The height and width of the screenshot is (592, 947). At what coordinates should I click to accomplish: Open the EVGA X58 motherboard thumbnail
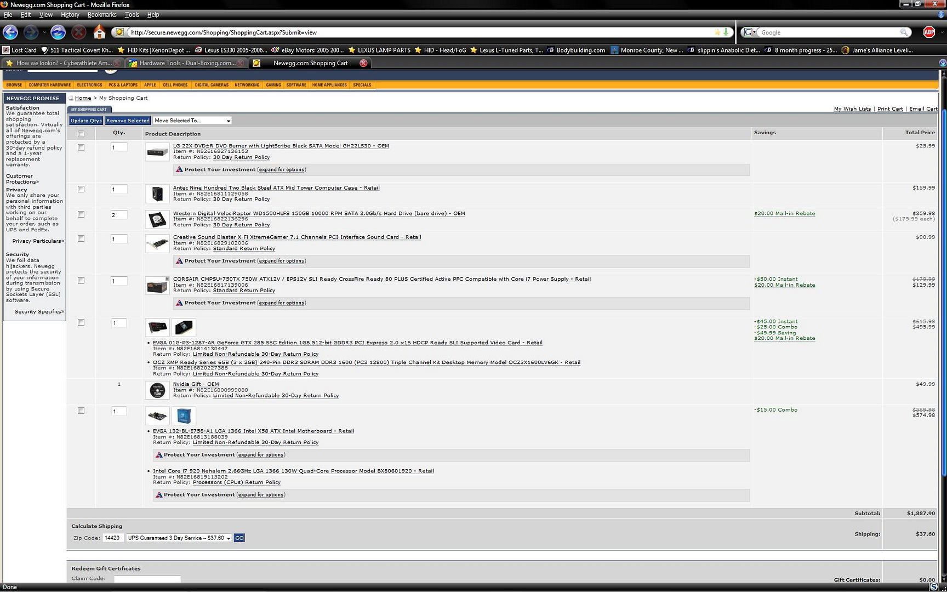pos(157,415)
